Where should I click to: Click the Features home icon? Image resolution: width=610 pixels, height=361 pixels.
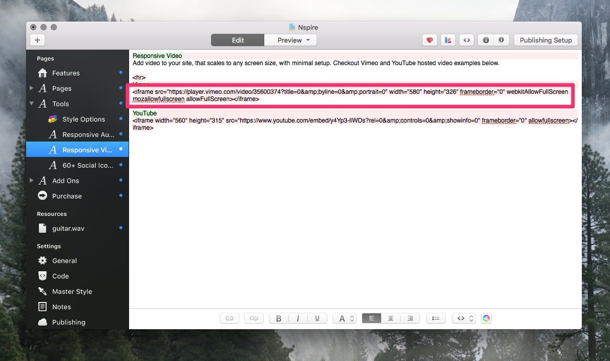tap(43, 73)
